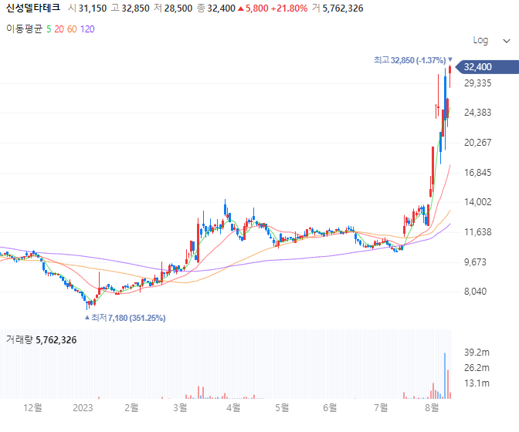
Task: Click the tallest blue volume bar in August
Action: point(445,376)
